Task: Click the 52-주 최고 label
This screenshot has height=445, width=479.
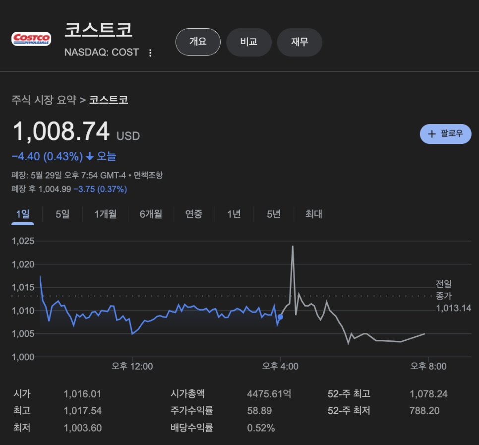Action: [349, 394]
